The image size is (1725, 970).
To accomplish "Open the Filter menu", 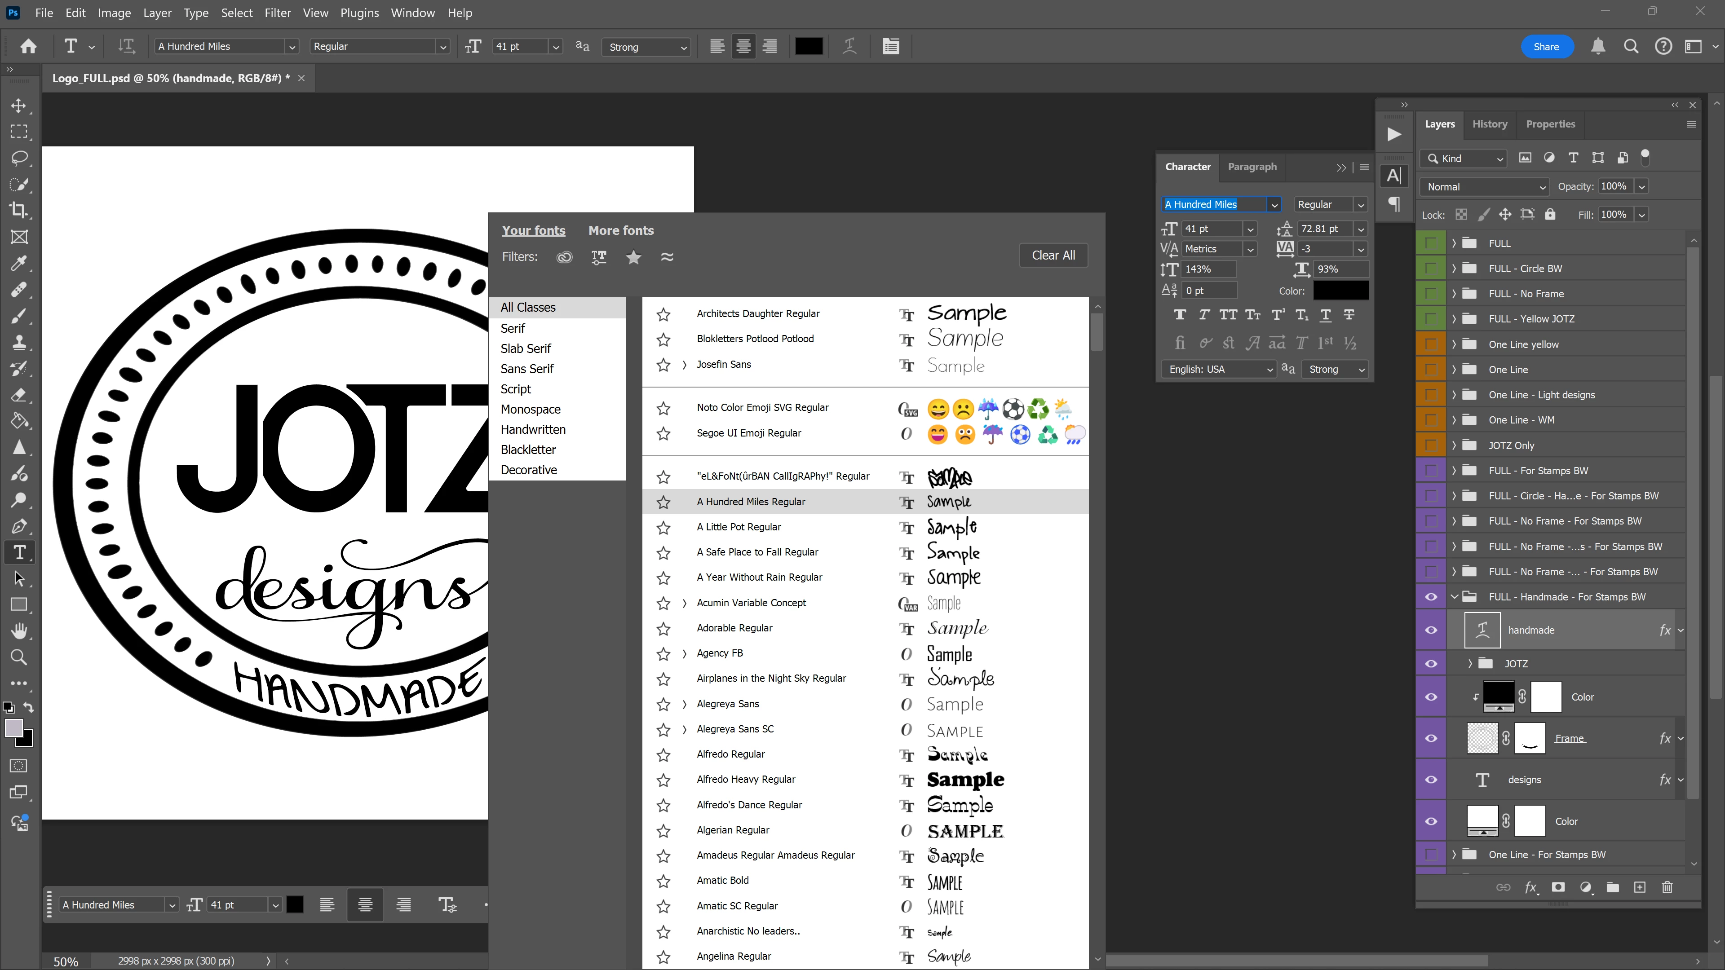I will tap(277, 13).
